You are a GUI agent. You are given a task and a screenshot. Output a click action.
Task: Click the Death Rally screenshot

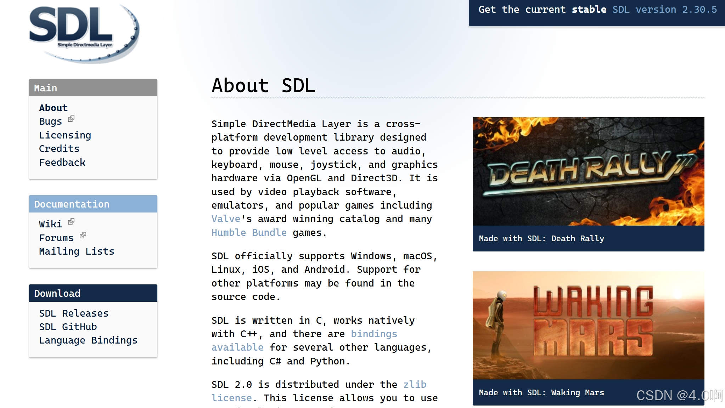click(588, 171)
